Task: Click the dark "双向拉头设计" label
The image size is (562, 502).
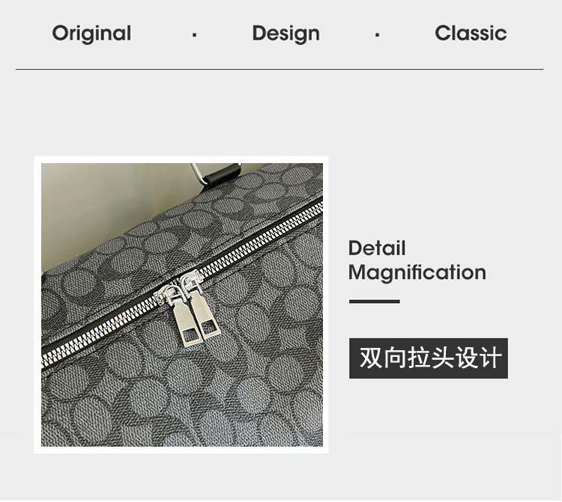Action: click(429, 358)
